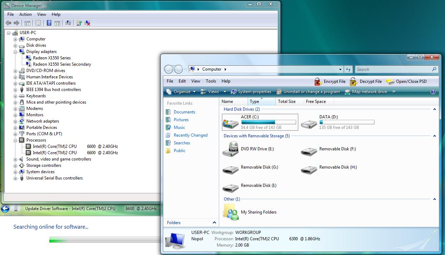Open the Action menu in Device Manager
The height and width of the screenshot is (255, 445).
(25, 14)
